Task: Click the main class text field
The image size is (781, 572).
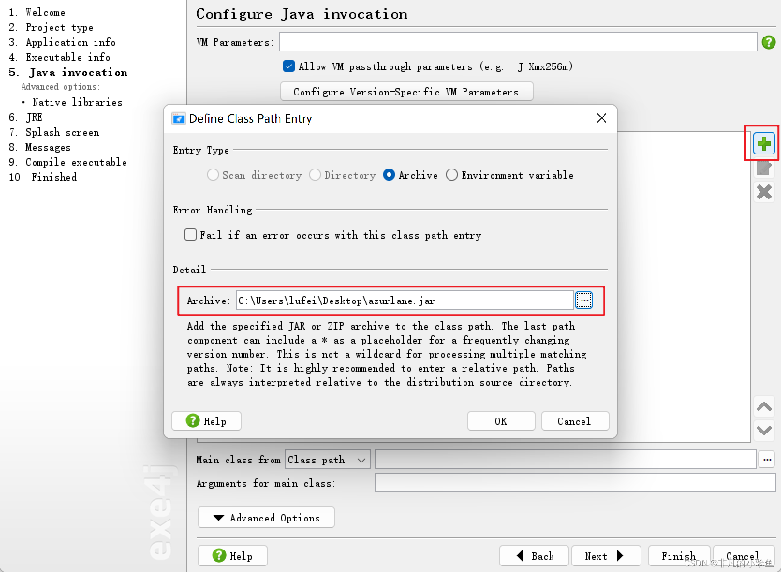Action: 565,459
